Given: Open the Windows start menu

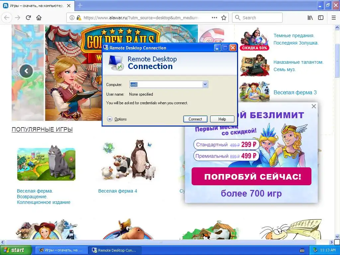Looking at the screenshot, I should [16, 250].
